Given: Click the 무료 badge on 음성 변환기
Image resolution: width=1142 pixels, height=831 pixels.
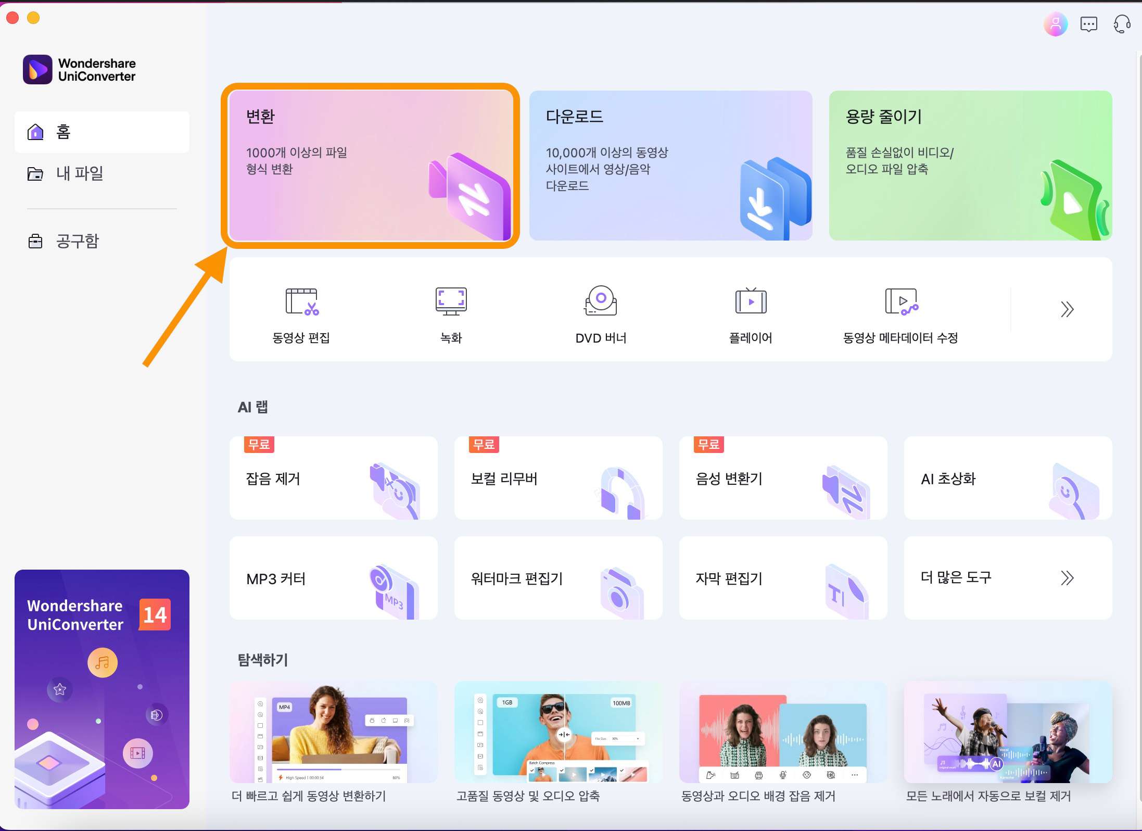Looking at the screenshot, I should click(x=708, y=445).
